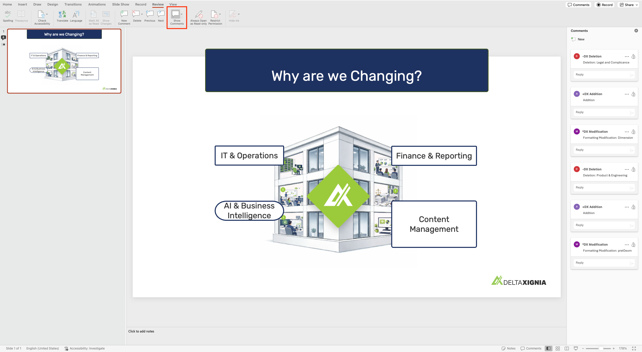Screen dimensions: 642x352
Task: Like the Formatting Modification: Dimension comment
Action: (633, 132)
